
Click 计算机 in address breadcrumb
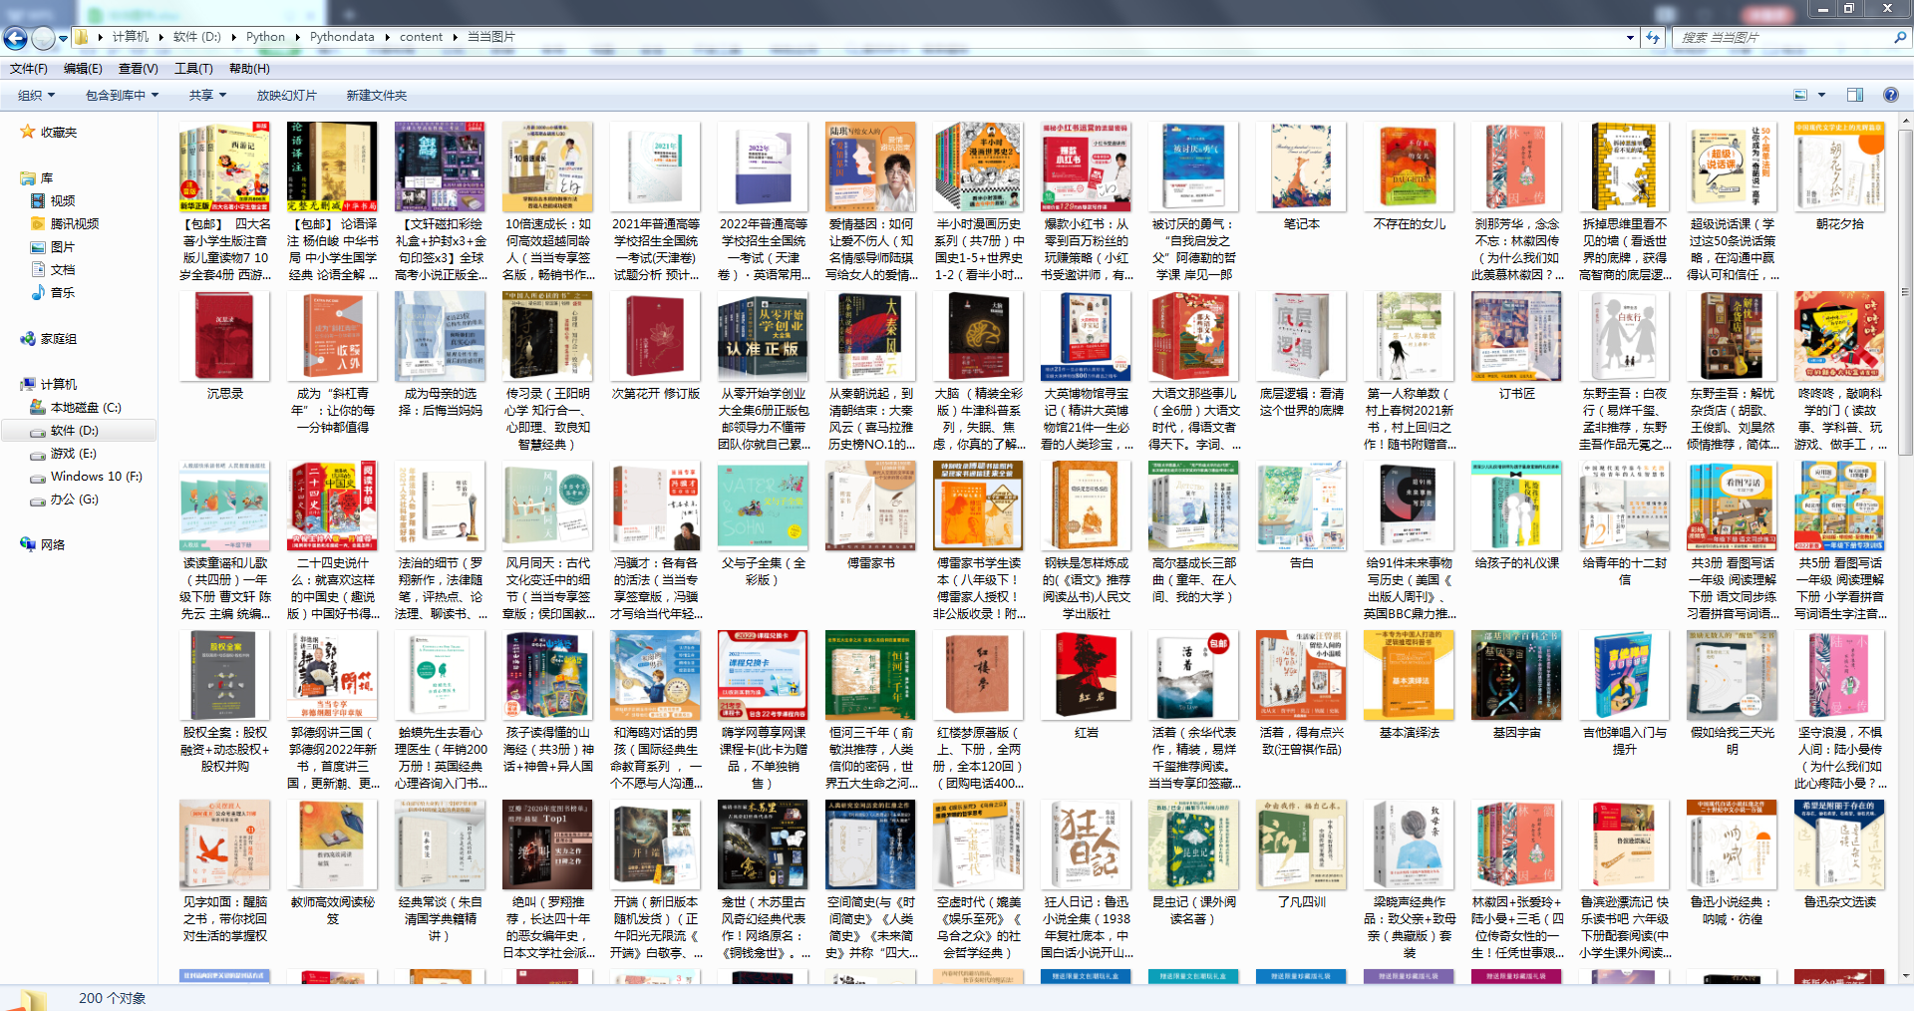tap(130, 37)
